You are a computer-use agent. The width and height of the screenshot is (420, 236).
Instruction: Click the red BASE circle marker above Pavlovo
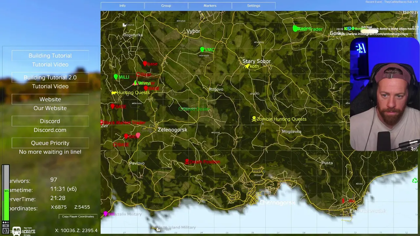(x=115, y=145)
